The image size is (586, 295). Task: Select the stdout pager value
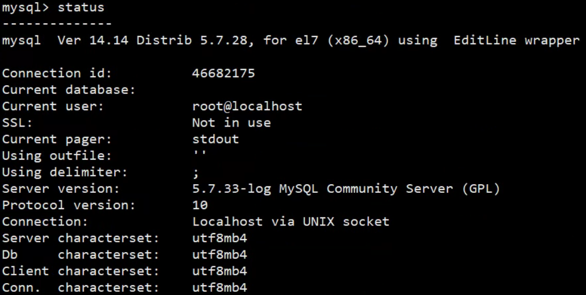coord(216,139)
